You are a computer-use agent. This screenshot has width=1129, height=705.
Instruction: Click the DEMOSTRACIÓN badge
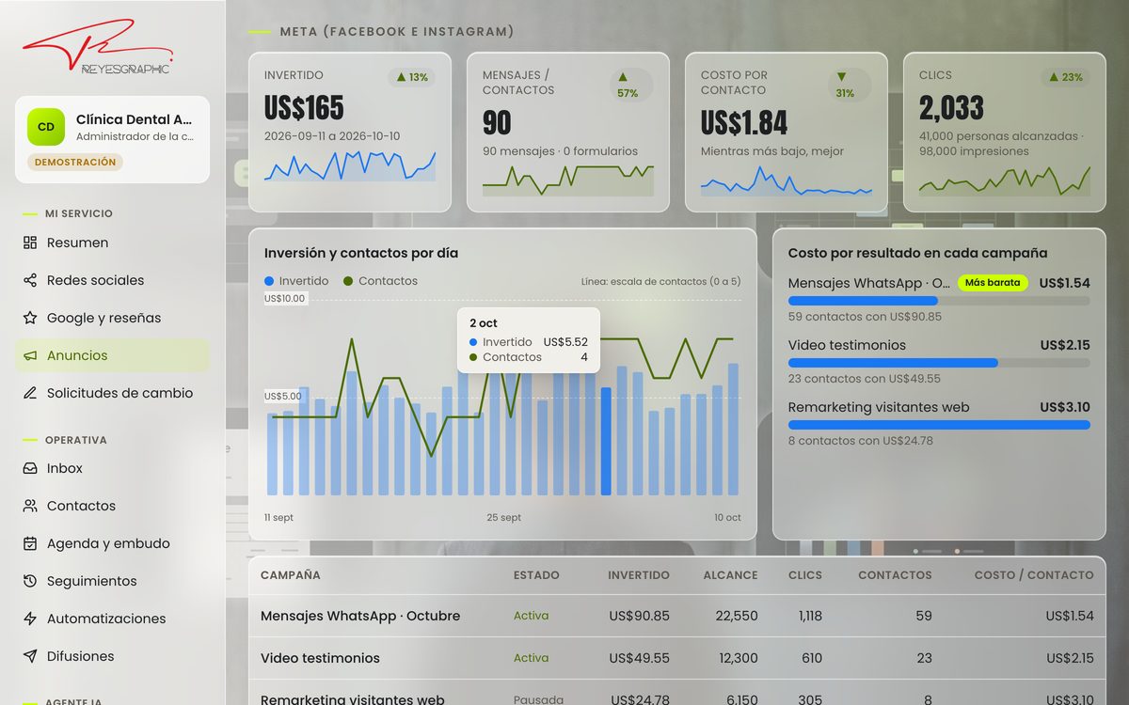75,162
